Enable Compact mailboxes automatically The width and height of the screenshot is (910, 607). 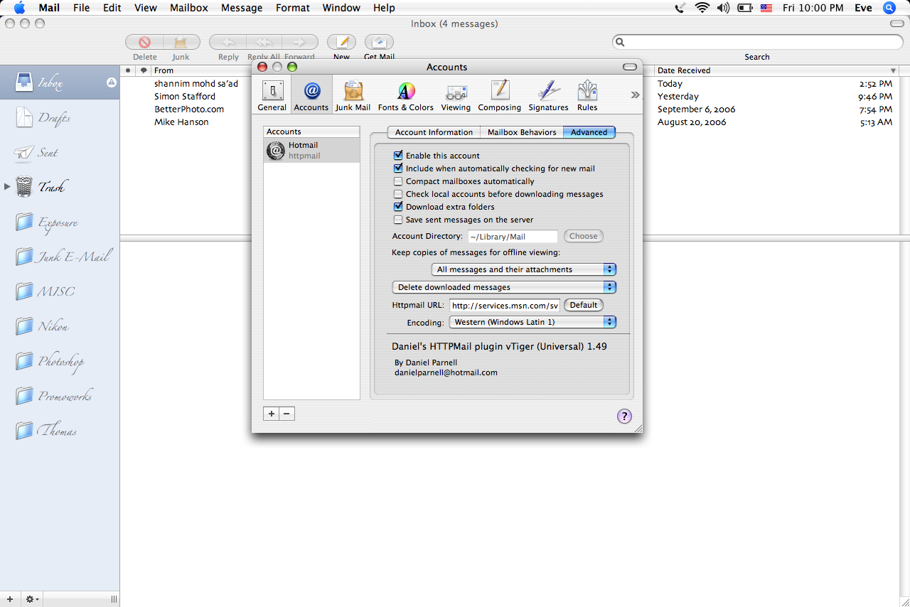coord(398,181)
